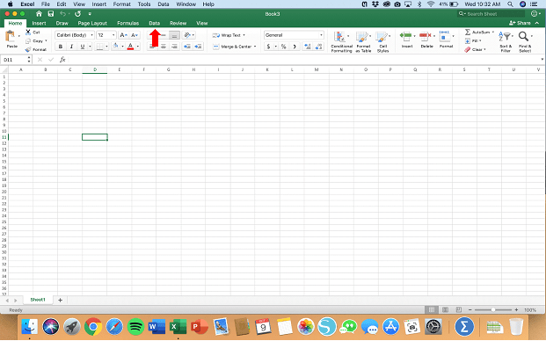The height and width of the screenshot is (341, 546).
Task: Increase font size with the larger A icon
Action: (x=123, y=35)
